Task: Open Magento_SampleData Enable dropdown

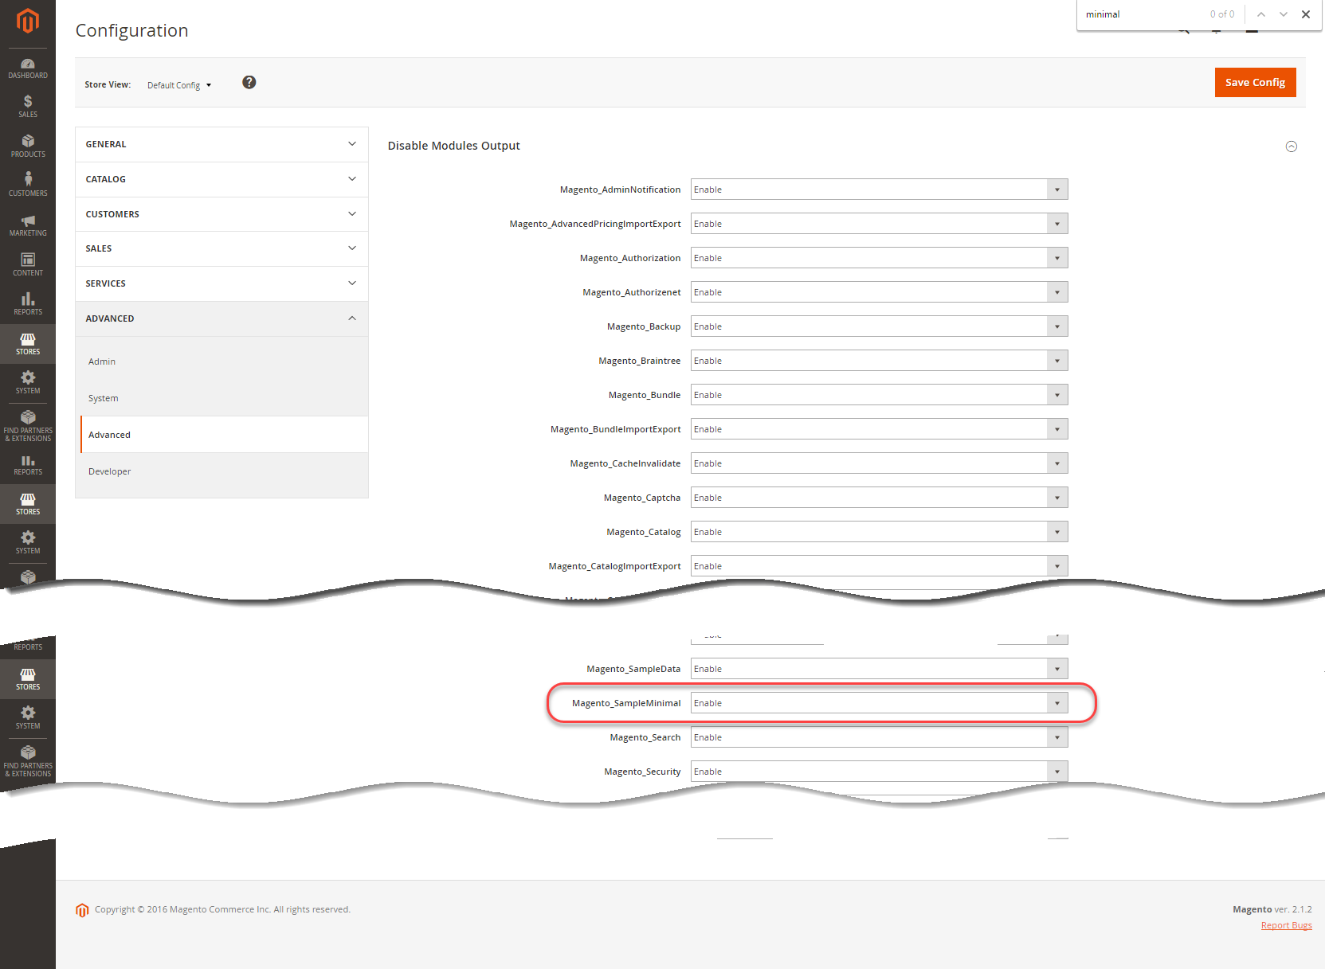Action: [879, 669]
